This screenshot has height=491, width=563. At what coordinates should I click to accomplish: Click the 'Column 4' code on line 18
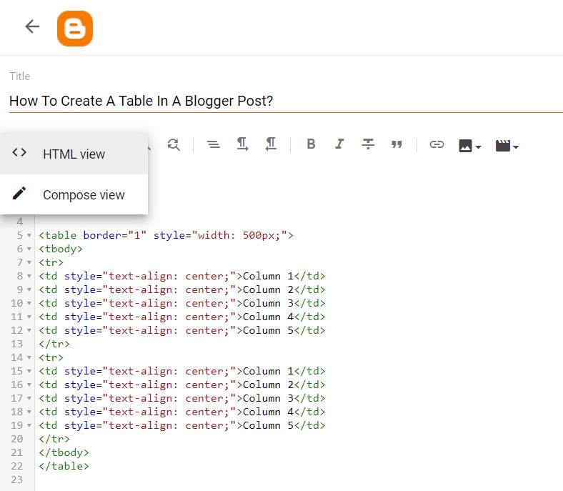[181, 412]
